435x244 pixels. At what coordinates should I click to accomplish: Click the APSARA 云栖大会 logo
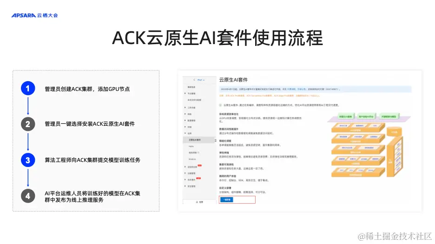pos(34,15)
